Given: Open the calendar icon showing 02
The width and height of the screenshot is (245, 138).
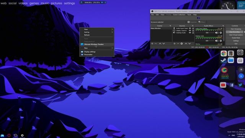Looking at the screenshot, I should tap(240, 61).
